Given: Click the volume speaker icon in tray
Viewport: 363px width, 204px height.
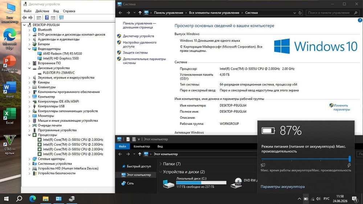Looking at the screenshot, I should click(x=319, y=199).
